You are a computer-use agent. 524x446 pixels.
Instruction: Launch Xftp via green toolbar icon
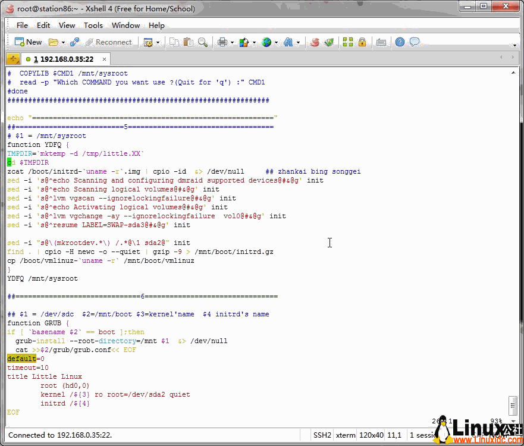point(329,42)
